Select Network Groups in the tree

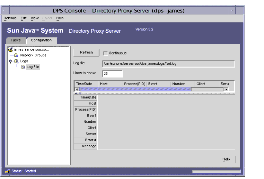tap(33, 55)
